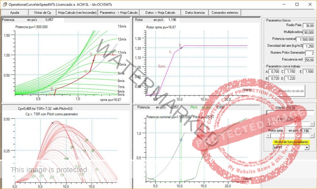Click the Pitch scrollbar right arrow
Image resolution: width=317 pixels, height=189 pixels.
pos(312,124)
